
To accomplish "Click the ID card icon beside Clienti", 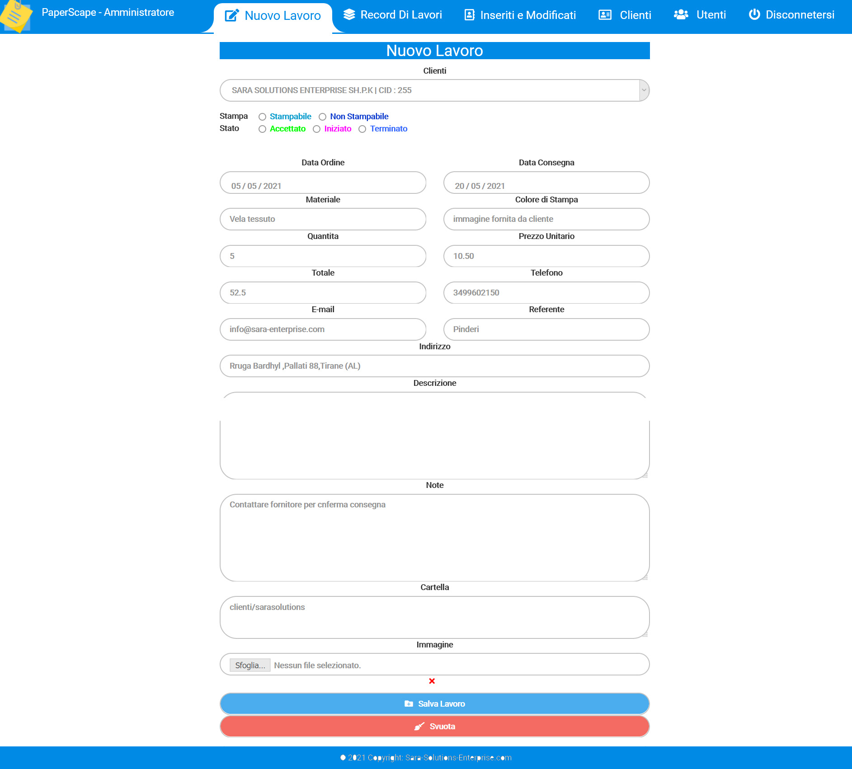I will pyautogui.click(x=605, y=15).
